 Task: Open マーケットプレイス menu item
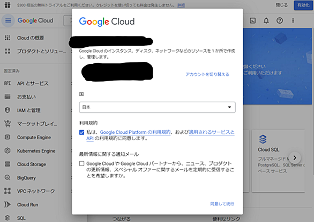pos(37,124)
